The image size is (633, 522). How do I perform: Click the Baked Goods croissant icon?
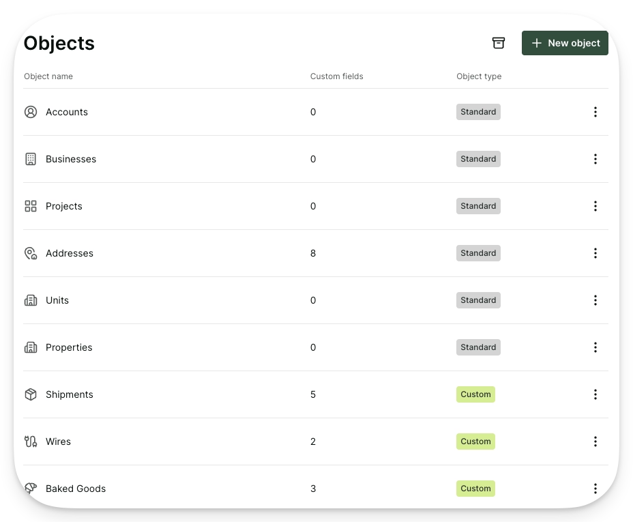point(31,488)
